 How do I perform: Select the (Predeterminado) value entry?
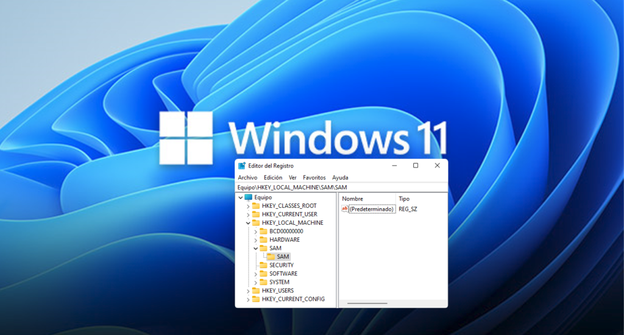372,209
